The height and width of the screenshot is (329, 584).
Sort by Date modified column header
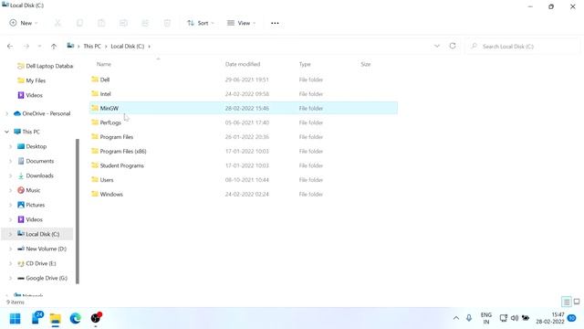(x=243, y=64)
